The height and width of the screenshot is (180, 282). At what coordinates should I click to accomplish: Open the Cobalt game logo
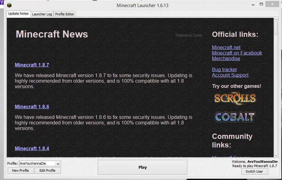235,117
